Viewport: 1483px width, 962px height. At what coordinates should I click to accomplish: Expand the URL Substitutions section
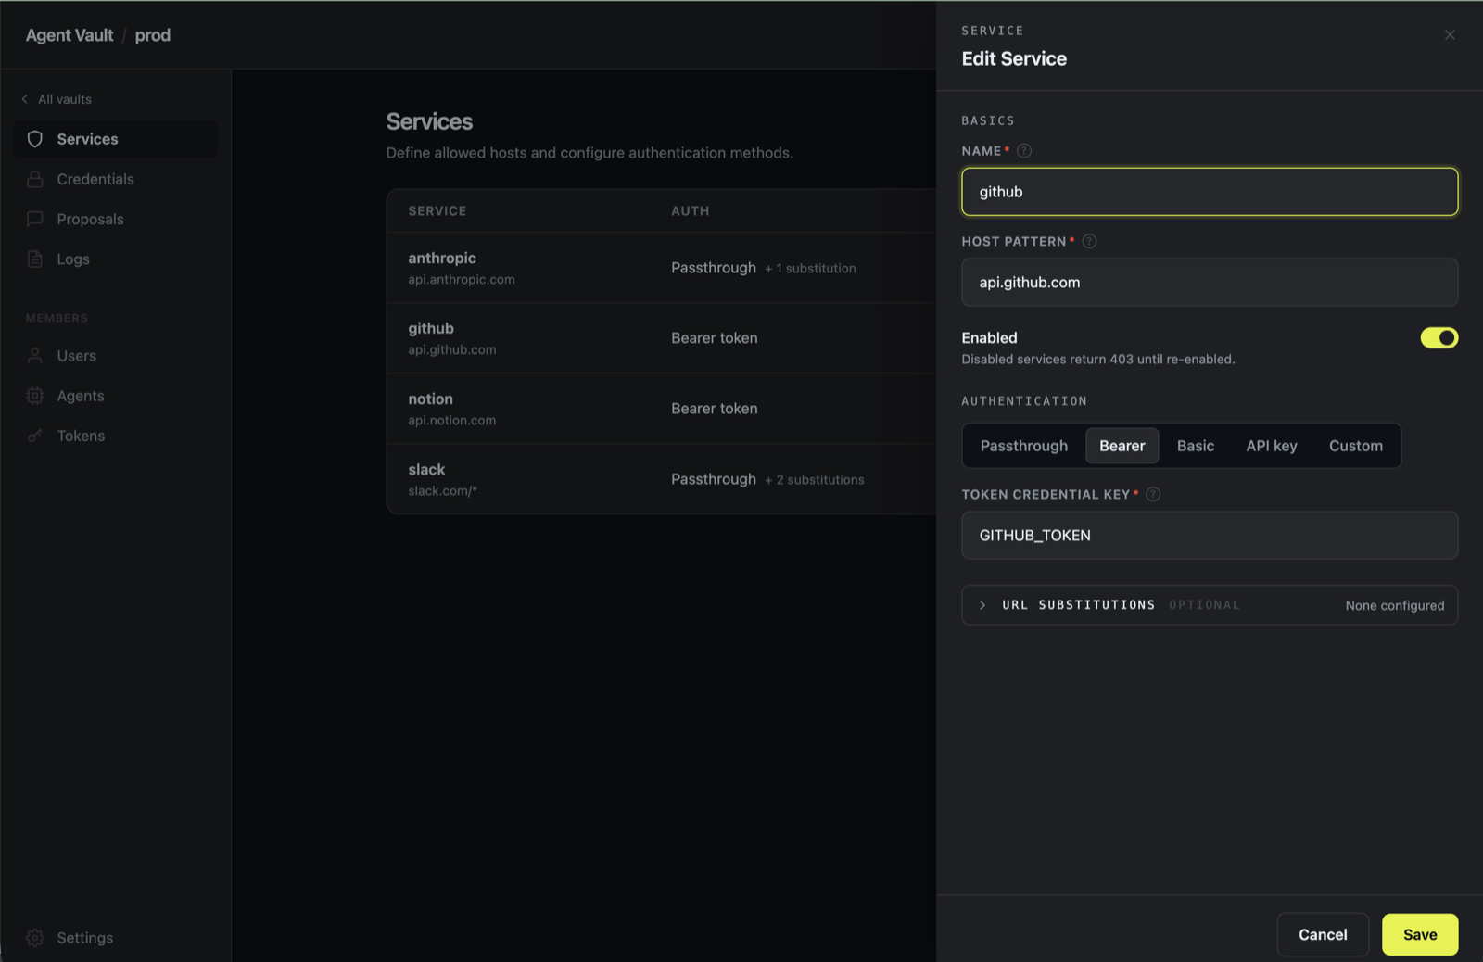(x=1210, y=605)
